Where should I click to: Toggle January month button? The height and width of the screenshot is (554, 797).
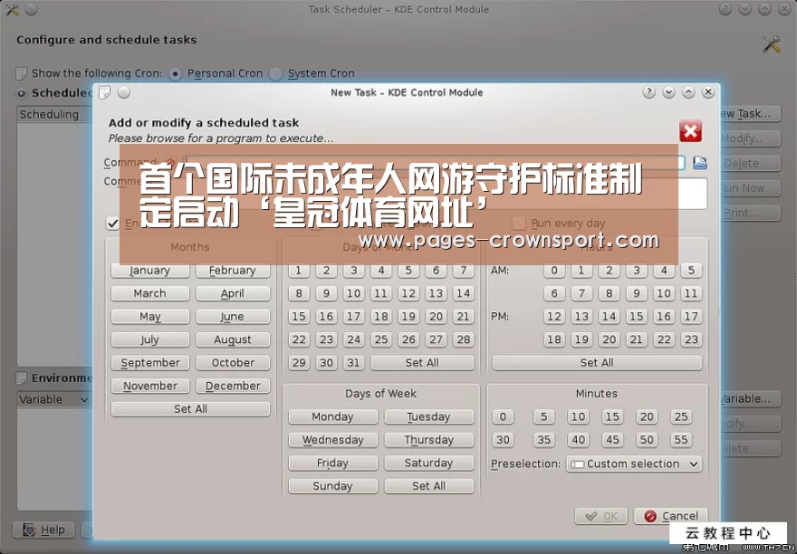(x=150, y=271)
